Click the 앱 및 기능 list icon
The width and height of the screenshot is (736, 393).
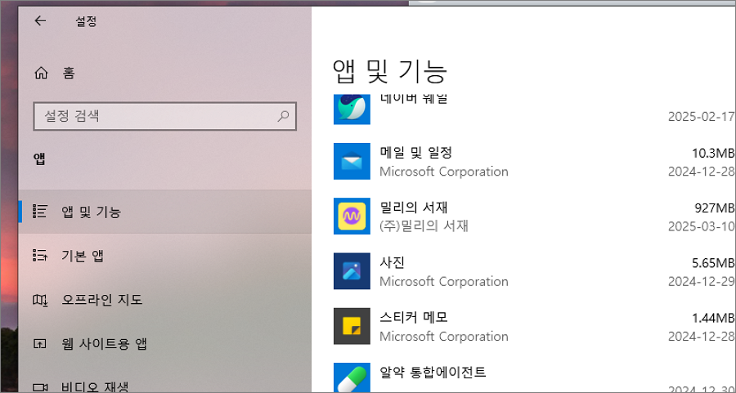(40, 212)
